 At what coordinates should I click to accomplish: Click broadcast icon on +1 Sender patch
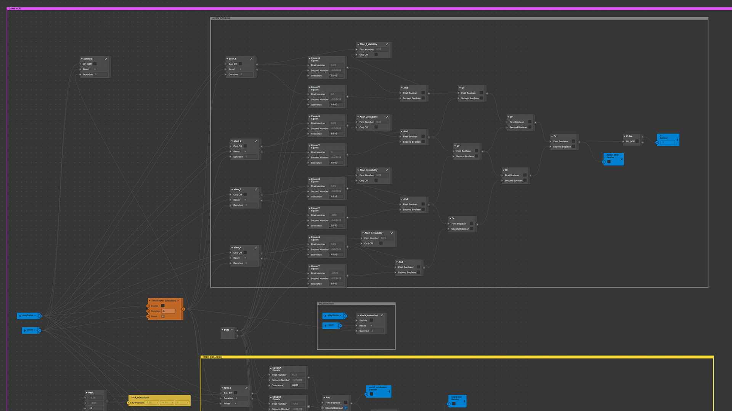tap(677, 140)
